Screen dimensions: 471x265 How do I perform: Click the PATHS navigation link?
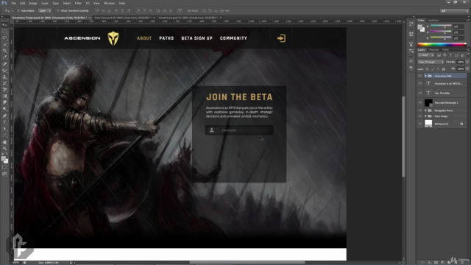point(166,38)
